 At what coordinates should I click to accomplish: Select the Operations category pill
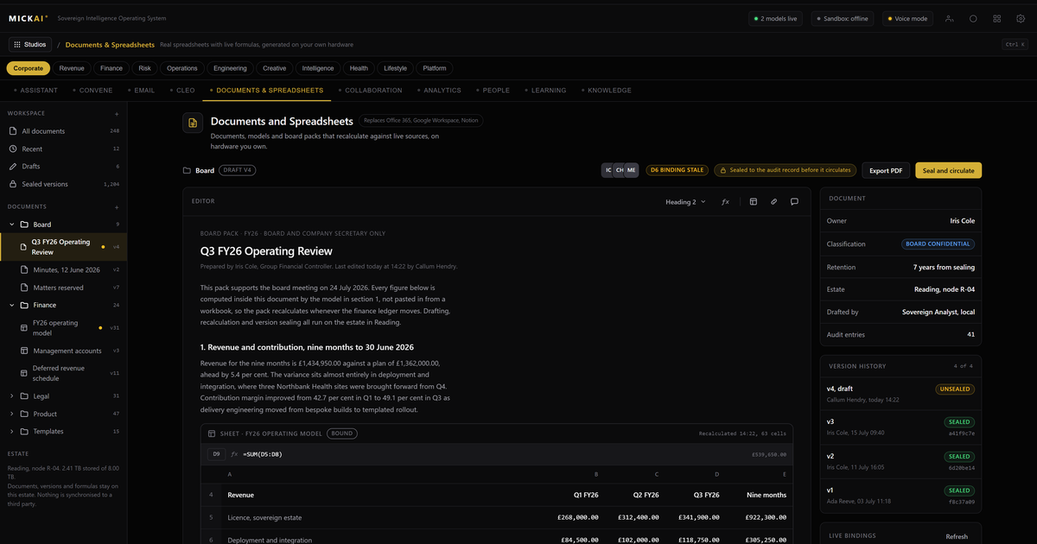[182, 68]
